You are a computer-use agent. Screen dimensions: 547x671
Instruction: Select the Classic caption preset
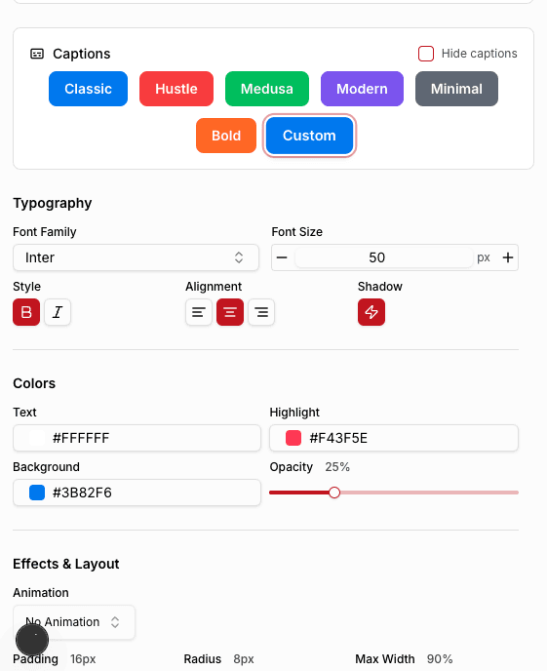pos(88,89)
